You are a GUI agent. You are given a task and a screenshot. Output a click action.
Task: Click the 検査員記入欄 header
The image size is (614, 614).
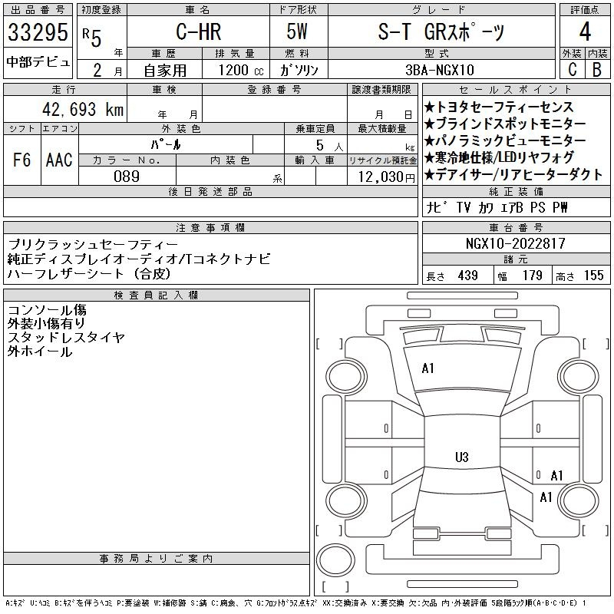(x=157, y=295)
